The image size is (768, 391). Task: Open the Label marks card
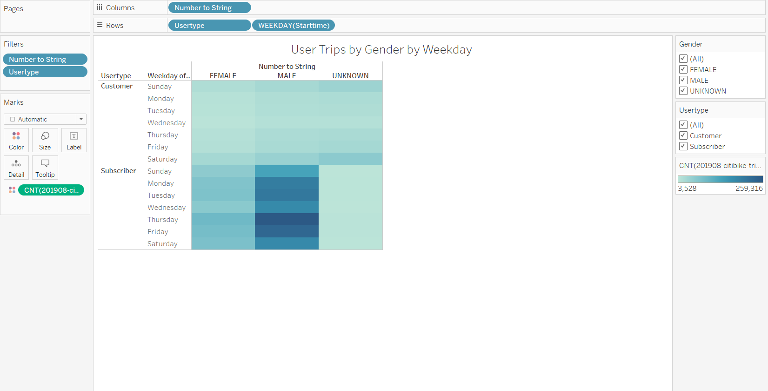click(x=74, y=140)
